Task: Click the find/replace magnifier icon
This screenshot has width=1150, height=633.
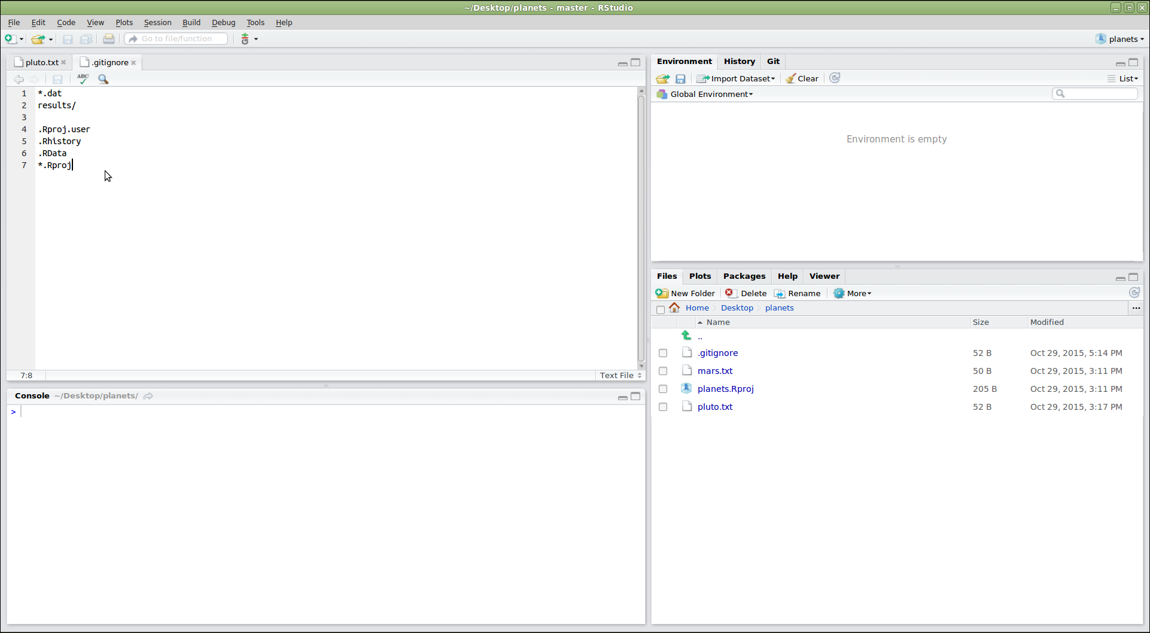Action: tap(104, 79)
